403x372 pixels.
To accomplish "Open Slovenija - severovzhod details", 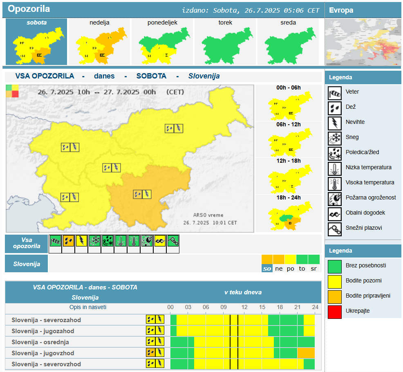I will pyautogui.click(x=46, y=364).
